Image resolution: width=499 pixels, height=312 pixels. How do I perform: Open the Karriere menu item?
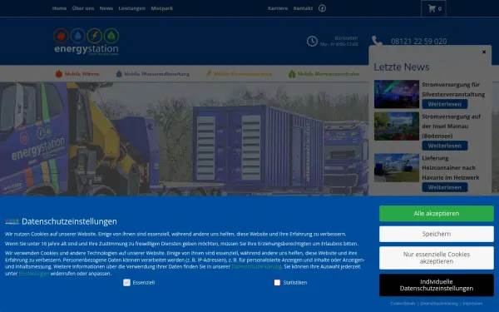click(x=278, y=8)
